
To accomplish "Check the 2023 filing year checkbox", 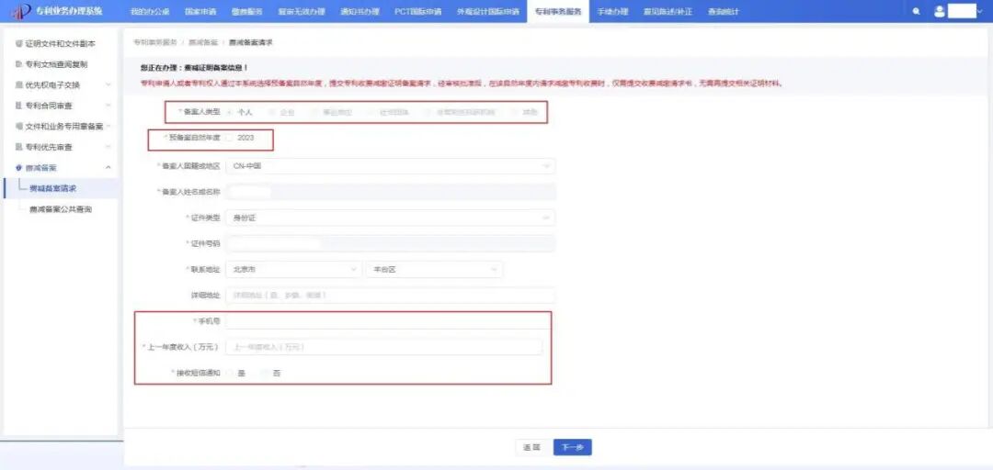I will pos(229,138).
